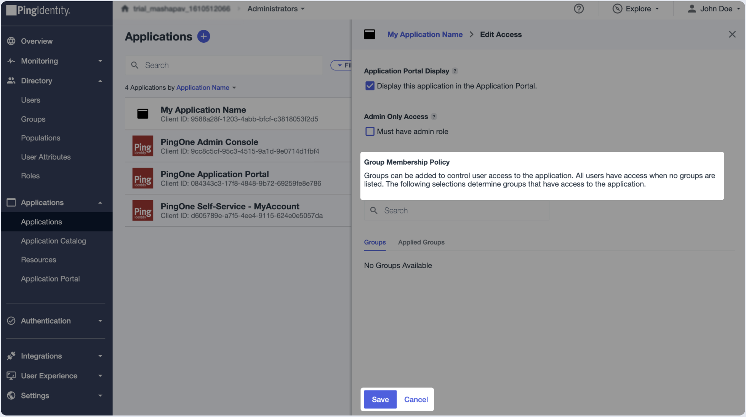Click the PingOne Admin Console logo icon
This screenshot has height=417, width=746.
tap(143, 146)
